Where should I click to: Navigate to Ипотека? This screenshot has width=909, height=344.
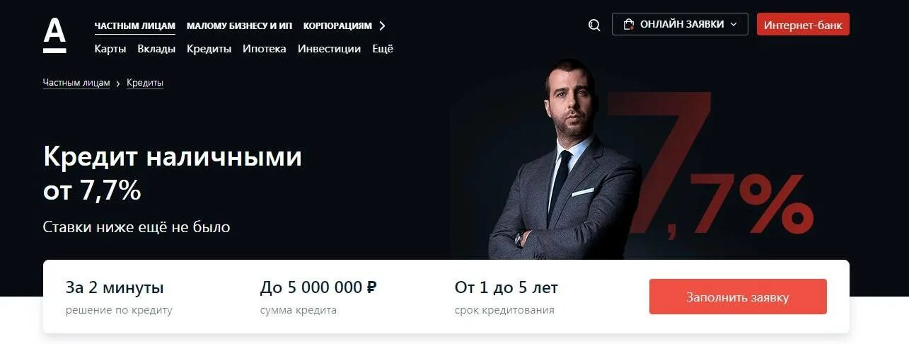(265, 49)
